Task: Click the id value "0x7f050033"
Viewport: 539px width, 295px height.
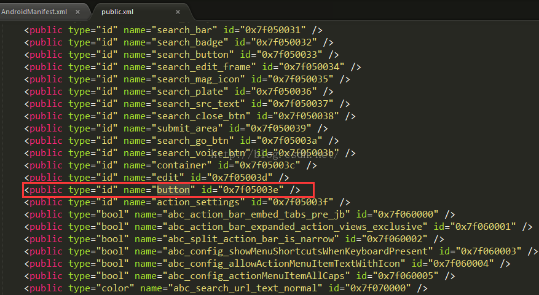Action: [x=289, y=55]
